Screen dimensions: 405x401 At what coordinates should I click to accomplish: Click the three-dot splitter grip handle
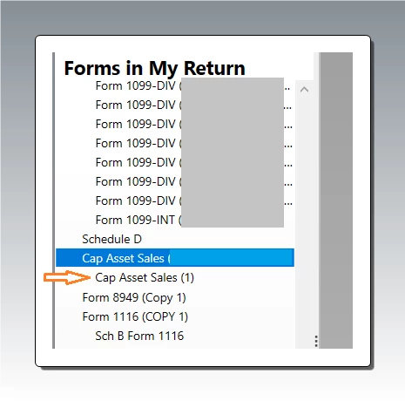(316, 341)
